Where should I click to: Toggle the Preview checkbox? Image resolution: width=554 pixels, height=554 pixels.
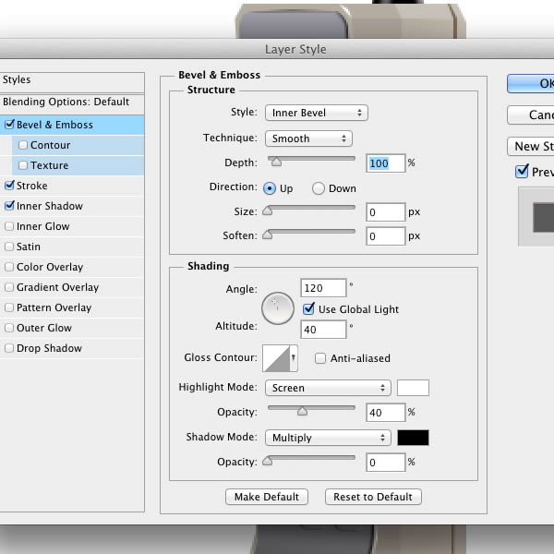point(522,172)
